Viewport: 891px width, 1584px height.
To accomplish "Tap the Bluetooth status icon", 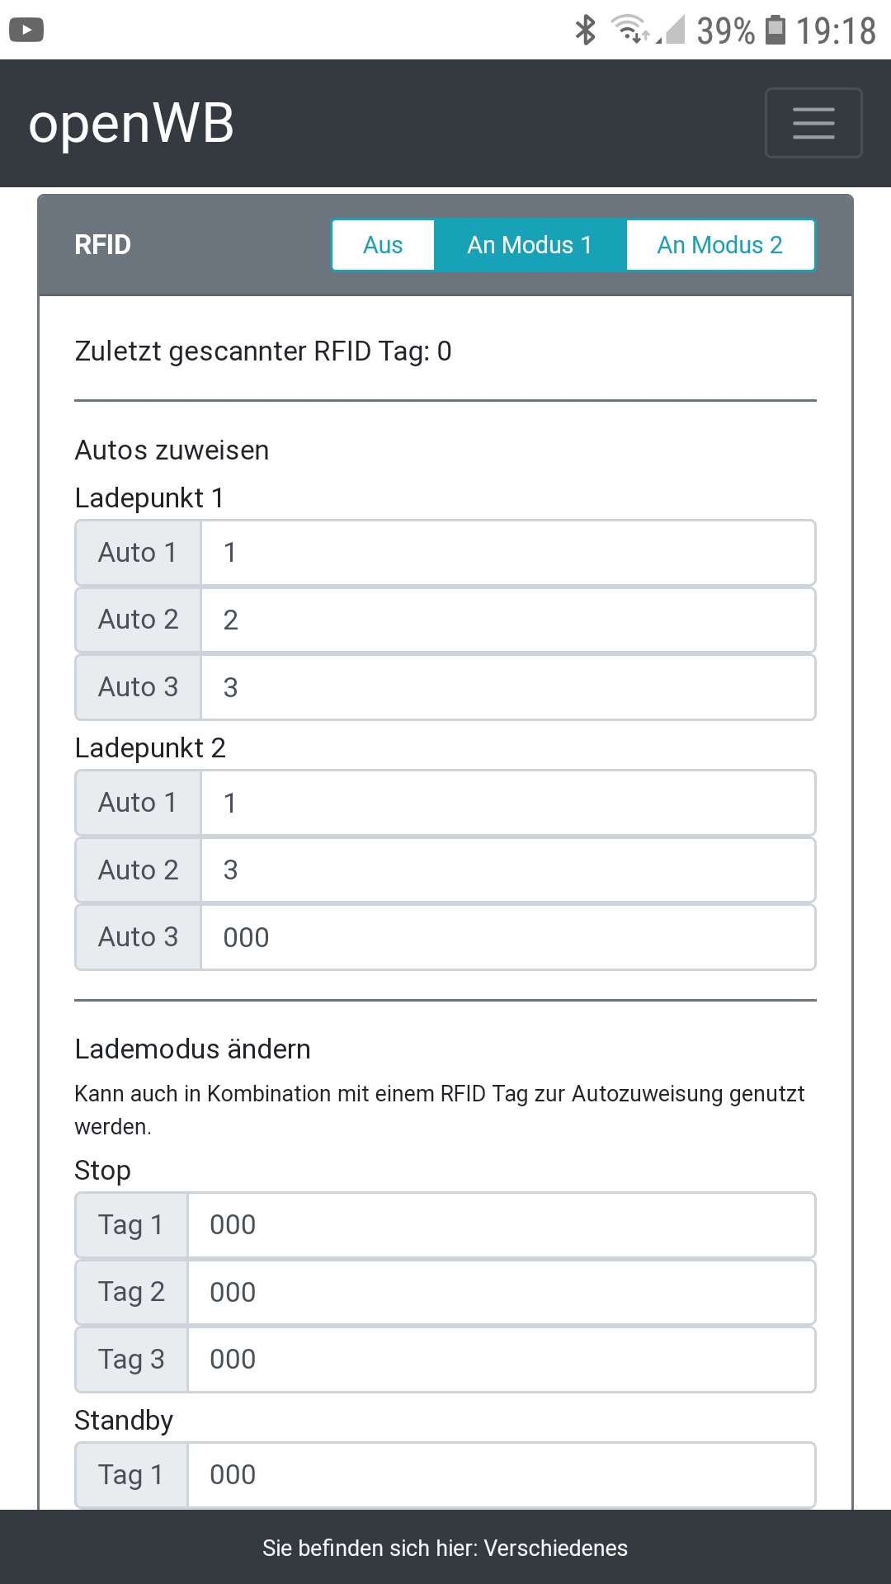I will [x=585, y=31].
